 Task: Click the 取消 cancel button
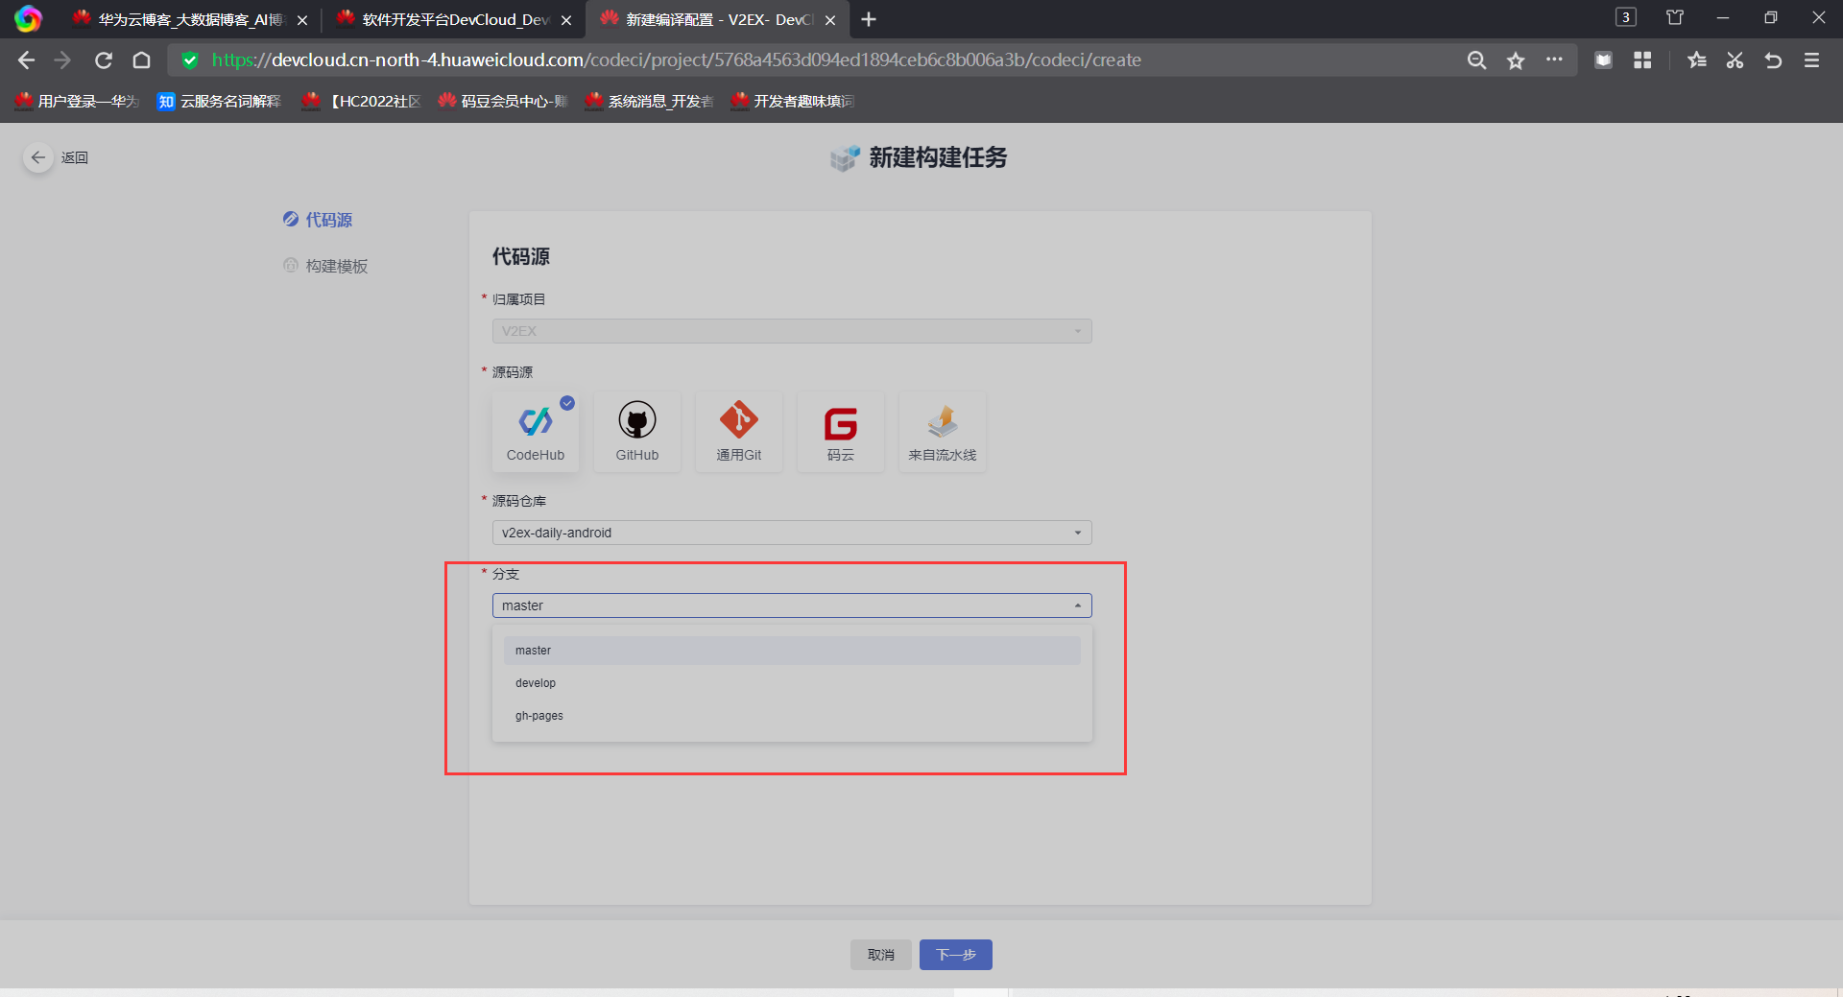(x=881, y=955)
